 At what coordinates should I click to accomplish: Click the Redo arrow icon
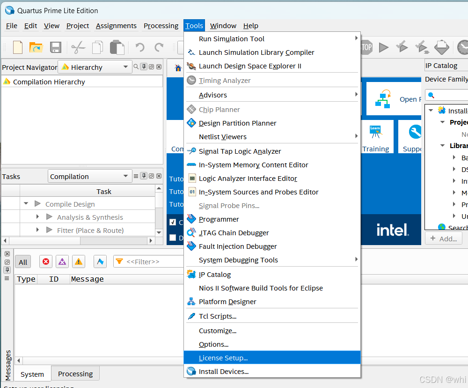(x=159, y=47)
